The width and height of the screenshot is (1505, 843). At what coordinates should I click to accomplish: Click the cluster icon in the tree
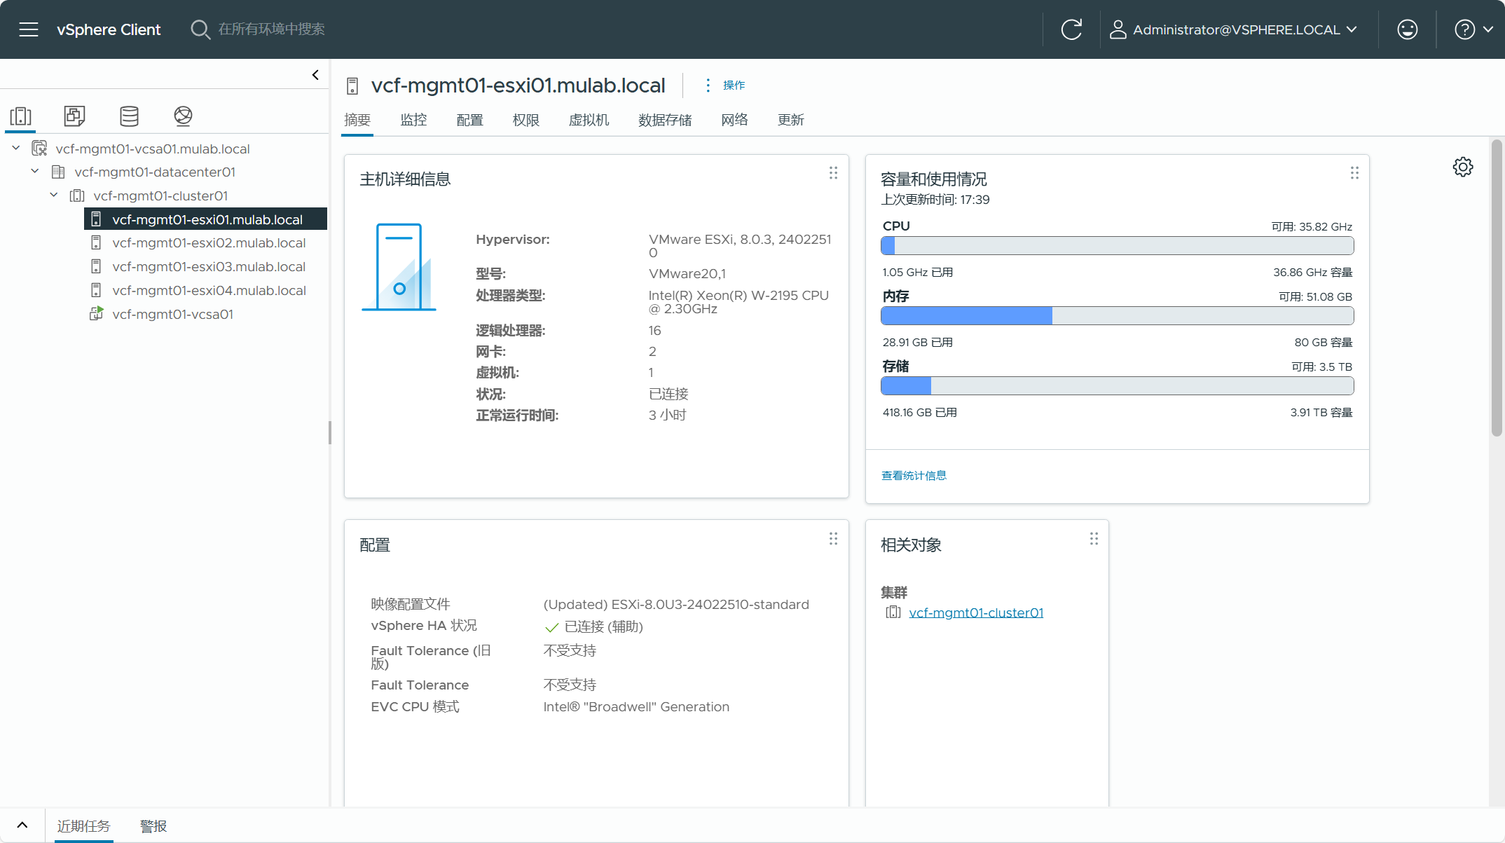pyautogui.click(x=77, y=196)
